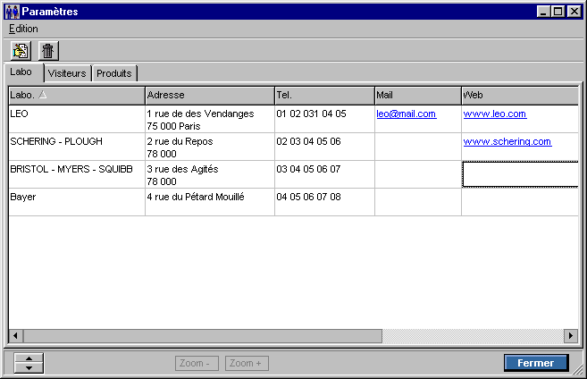Screen dimensions: 587x379
Task: Click the focused Web cell for BRISTOL row
Action: point(520,174)
